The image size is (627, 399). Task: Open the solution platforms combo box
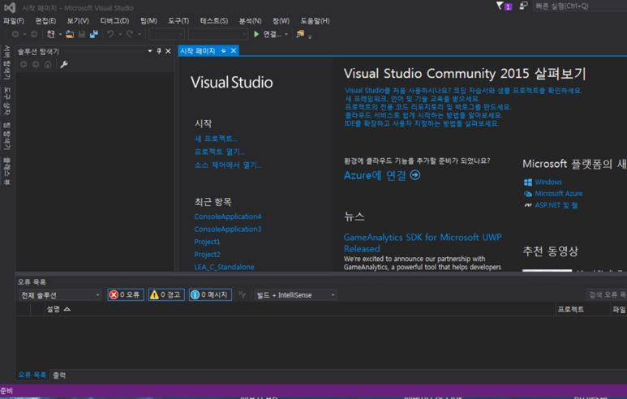coord(218,34)
